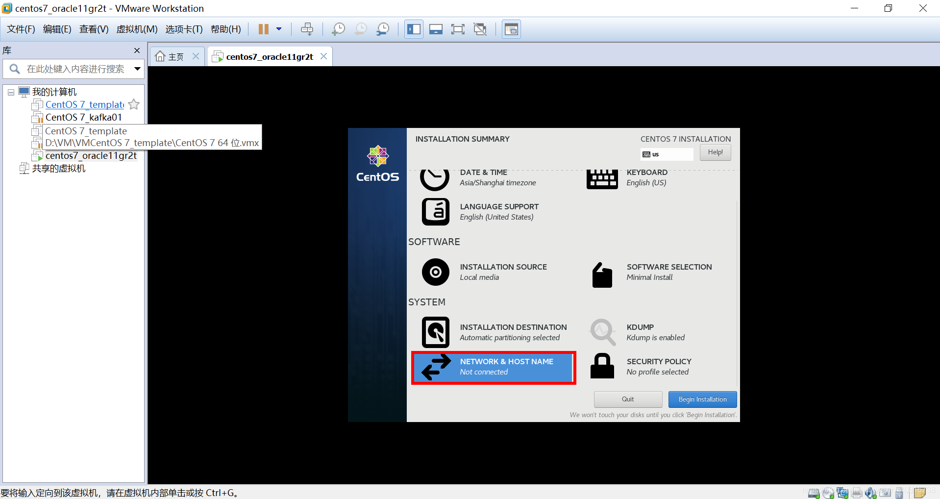Screen dimensions: 940x499
Task: Click the hard disk status bar icon
Action: pos(814,493)
